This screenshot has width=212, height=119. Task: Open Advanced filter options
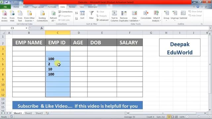pyautogui.click(x=102, y=20)
